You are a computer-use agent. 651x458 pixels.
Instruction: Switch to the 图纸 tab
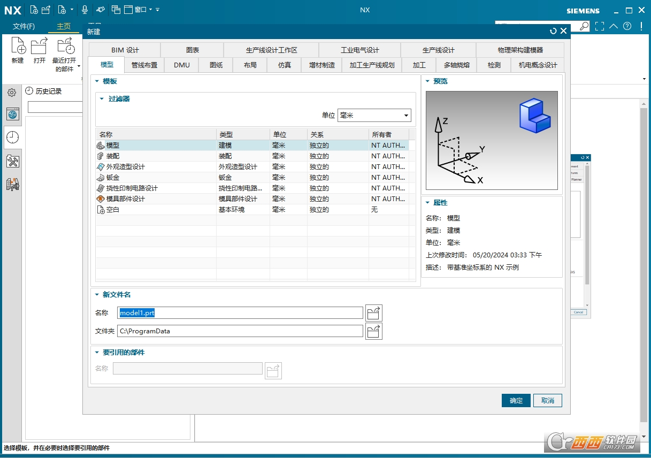click(x=216, y=65)
